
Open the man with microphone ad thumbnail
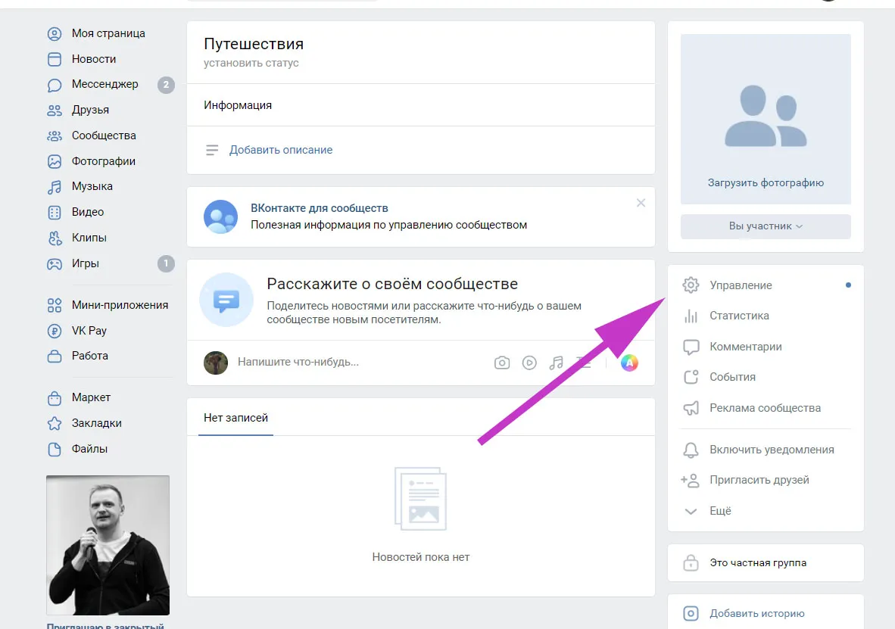[108, 545]
